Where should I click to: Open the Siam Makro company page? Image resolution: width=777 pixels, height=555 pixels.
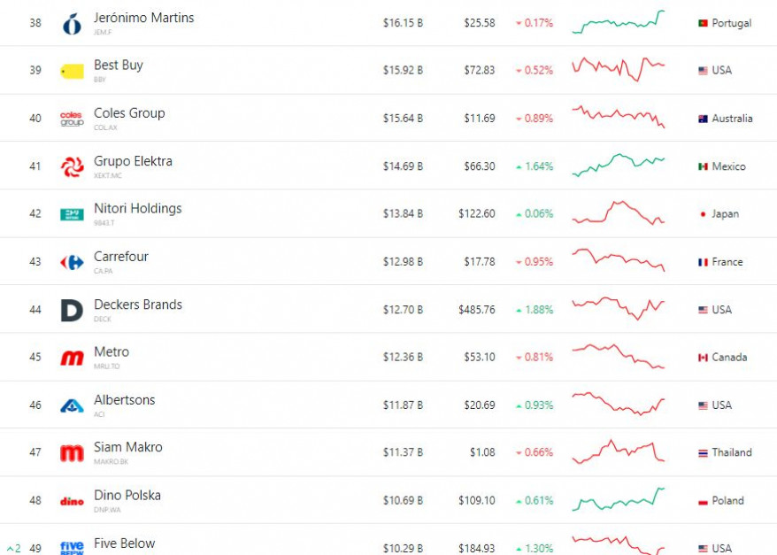click(x=128, y=448)
